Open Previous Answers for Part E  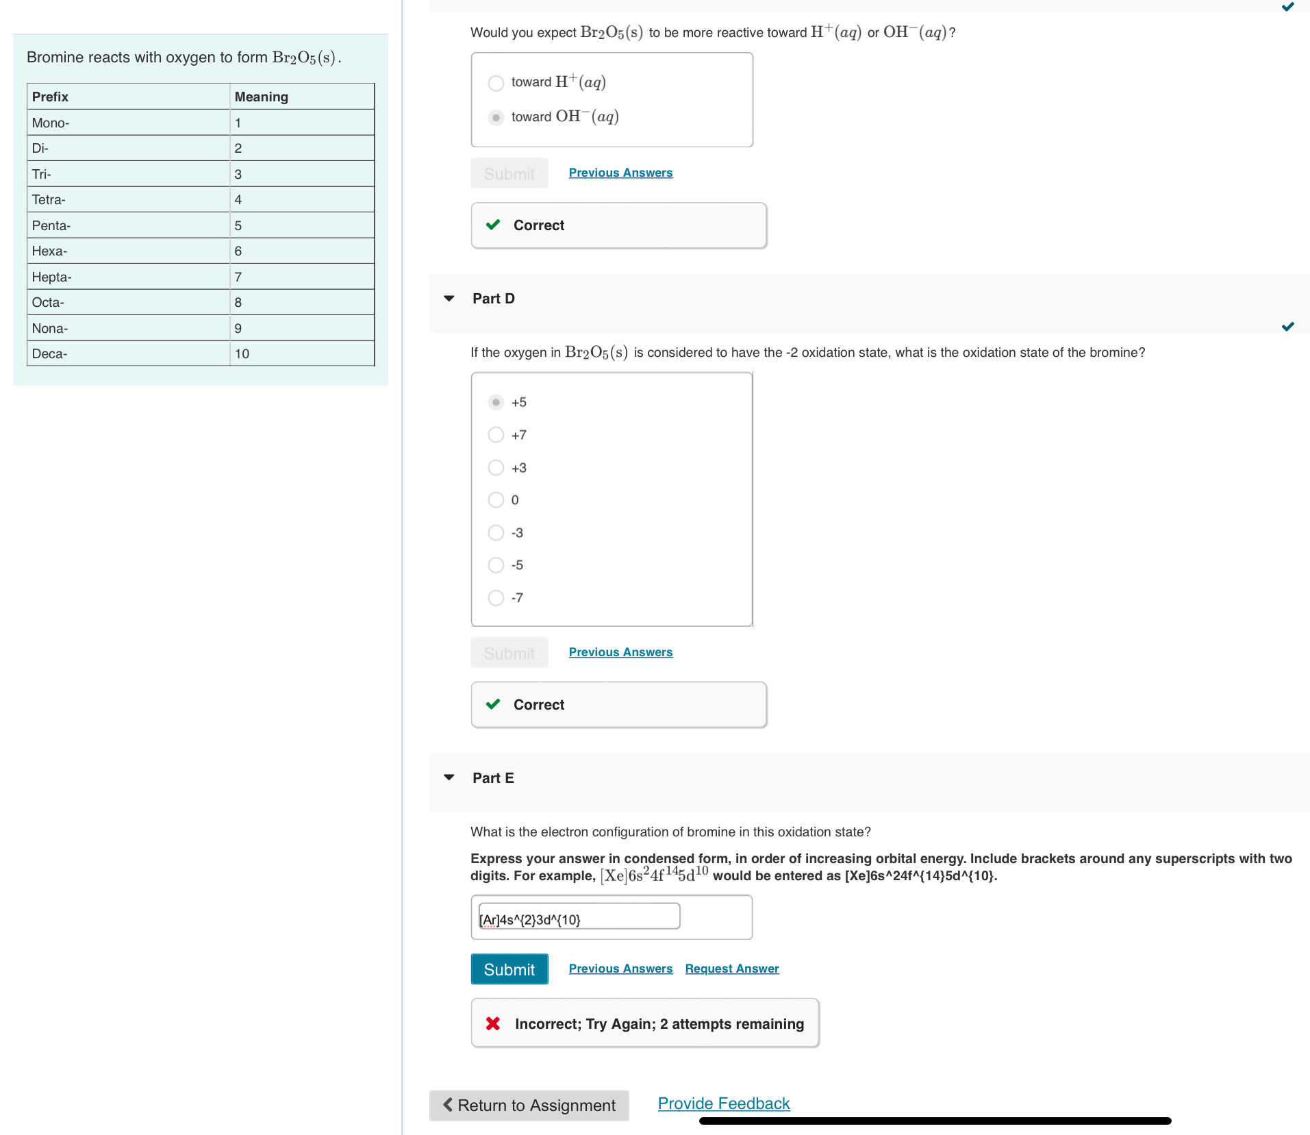(620, 969)
